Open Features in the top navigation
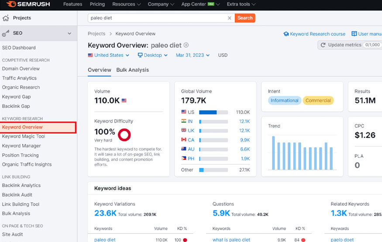Screen dimensions: 382x242 pos(72,4)
